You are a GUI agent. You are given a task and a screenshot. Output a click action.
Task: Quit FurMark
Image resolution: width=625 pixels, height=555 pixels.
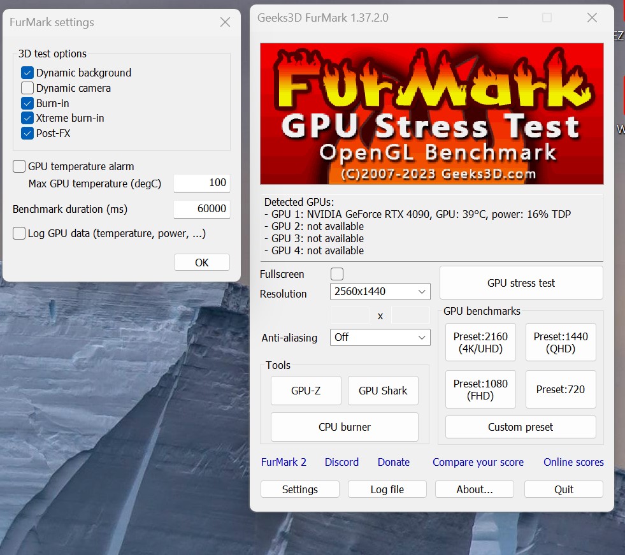(564, 489)
